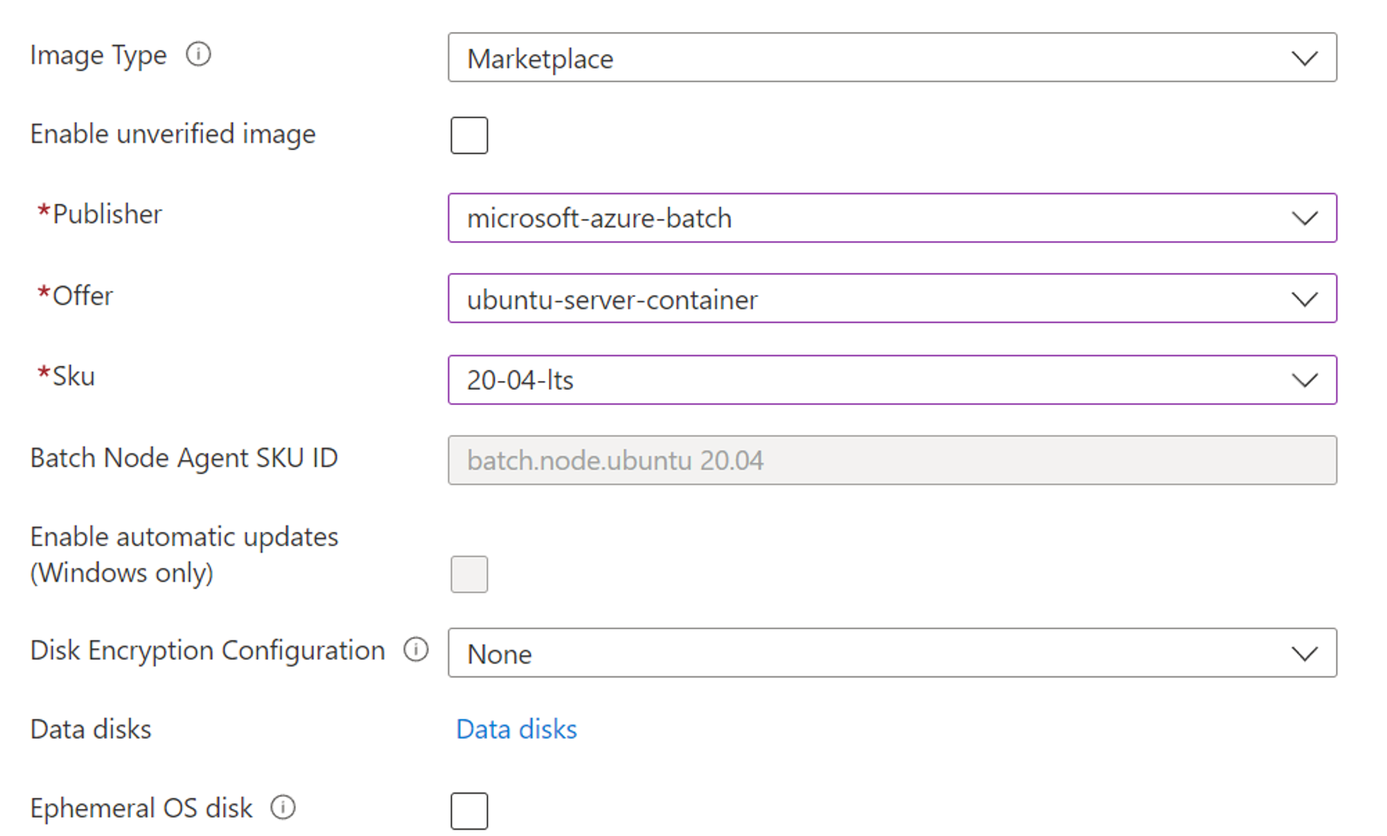
Task: Click the Publisher dropdown chevron arrow
Action: [x=1304, y=218]
